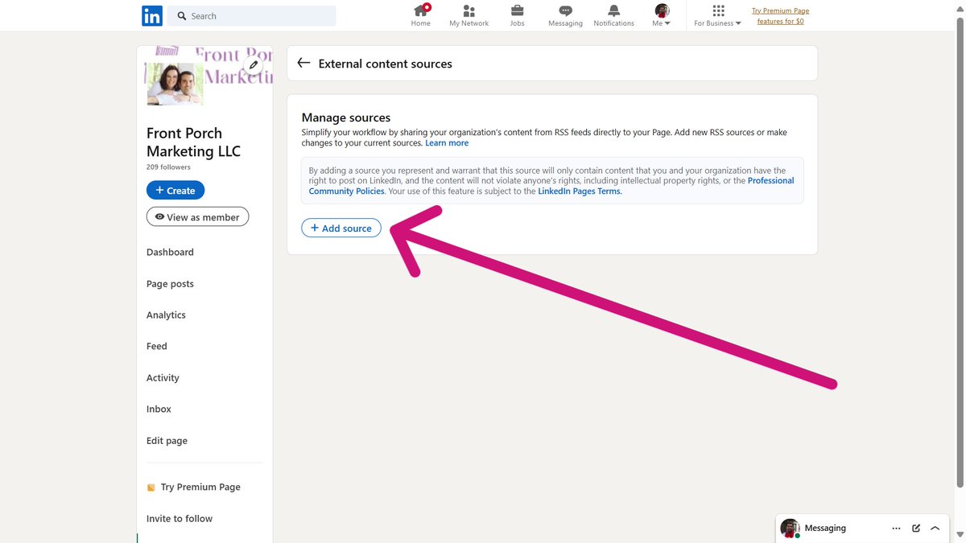Viewport: 966px width, 543px height.
Task: Click Try Premium Page in sidebar
Action: coord(193,487)
